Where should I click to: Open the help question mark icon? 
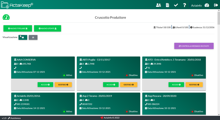point(184,5)
